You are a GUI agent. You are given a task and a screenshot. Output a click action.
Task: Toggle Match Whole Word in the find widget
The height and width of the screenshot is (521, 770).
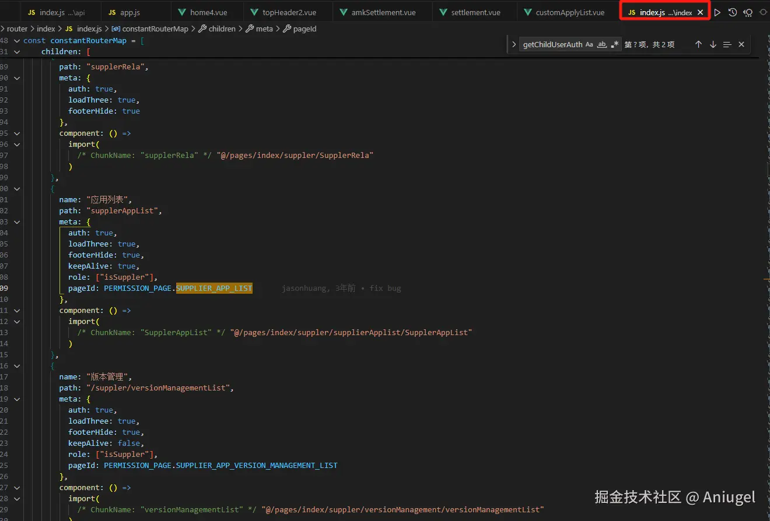click(602, 44)
